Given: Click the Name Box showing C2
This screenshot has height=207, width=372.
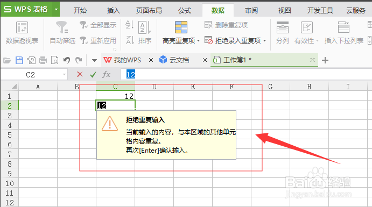Looking at the screenshot, I should pos(34,75).
